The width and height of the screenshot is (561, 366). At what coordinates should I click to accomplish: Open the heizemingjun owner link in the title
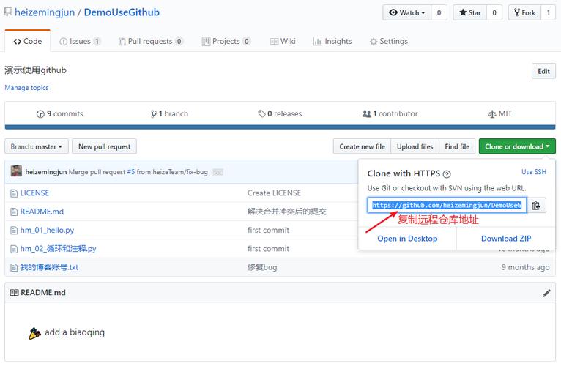tap(45, 12)
